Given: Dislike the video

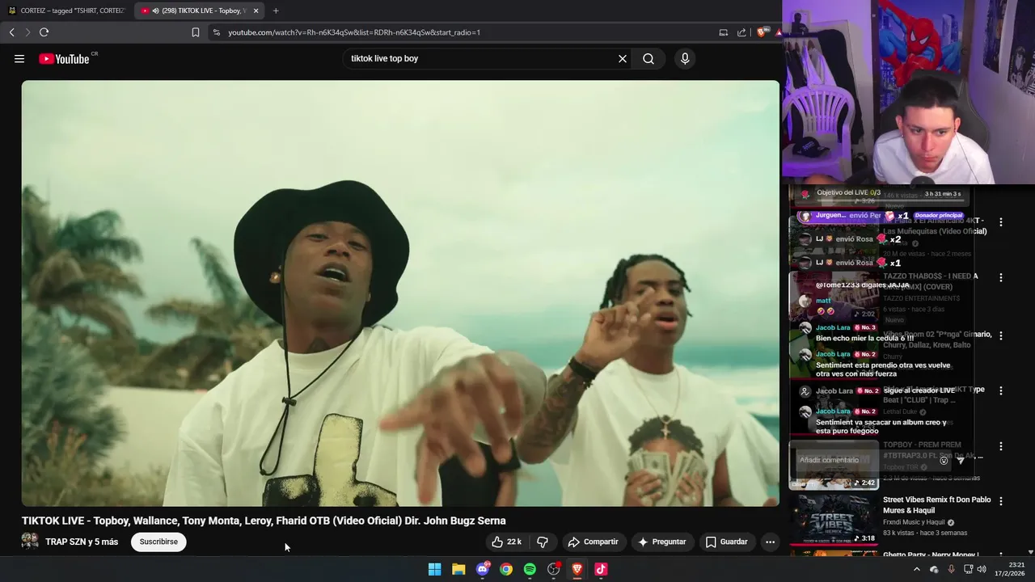Looking at the screenshot, I should click(543, 542).
